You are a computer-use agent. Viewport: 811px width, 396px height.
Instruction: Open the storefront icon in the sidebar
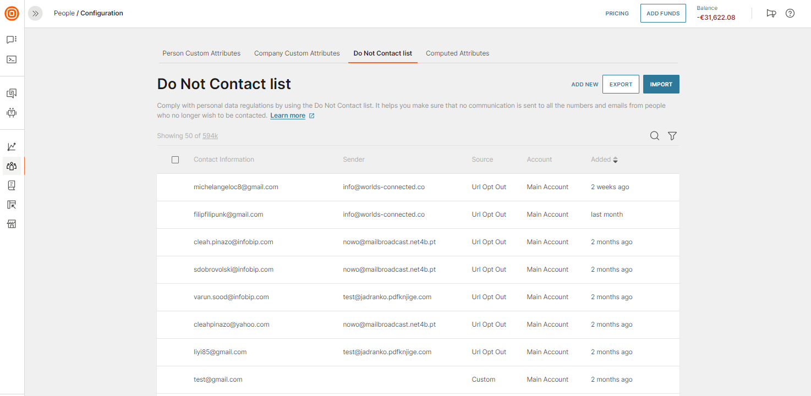pyautogui.click(x=12, y=224)
